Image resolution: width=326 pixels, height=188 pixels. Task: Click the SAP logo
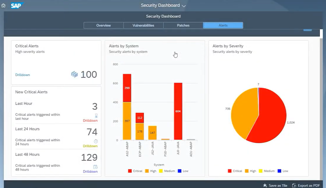pyautogui.click(x=17, y=5)
